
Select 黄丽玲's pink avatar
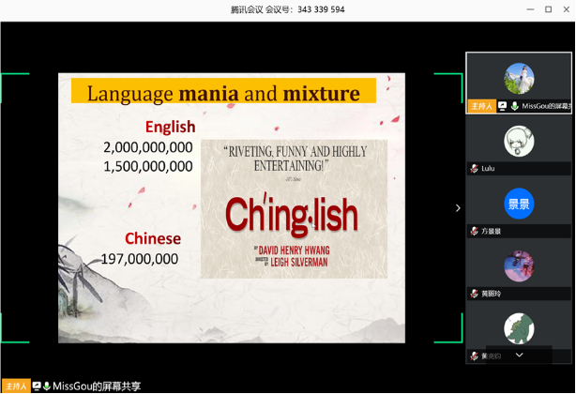(519, 265)
